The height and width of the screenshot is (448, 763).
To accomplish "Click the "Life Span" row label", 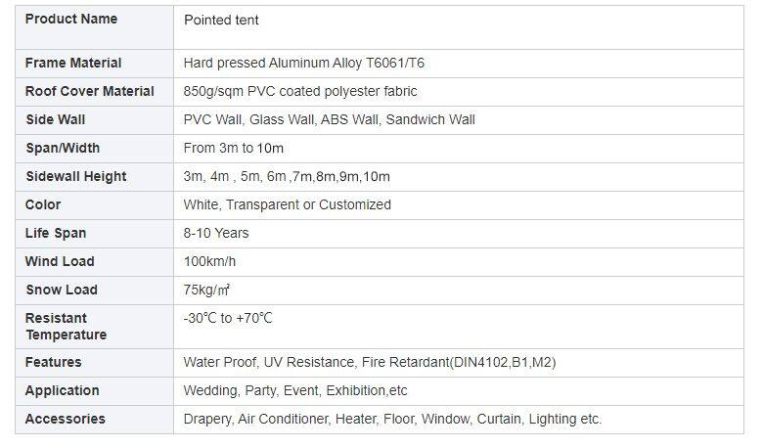I will tap(56, 233).
